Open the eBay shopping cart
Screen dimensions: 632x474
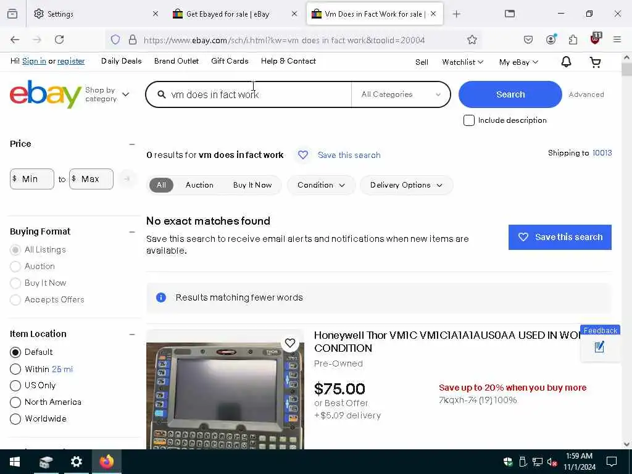tap(596, 62)
